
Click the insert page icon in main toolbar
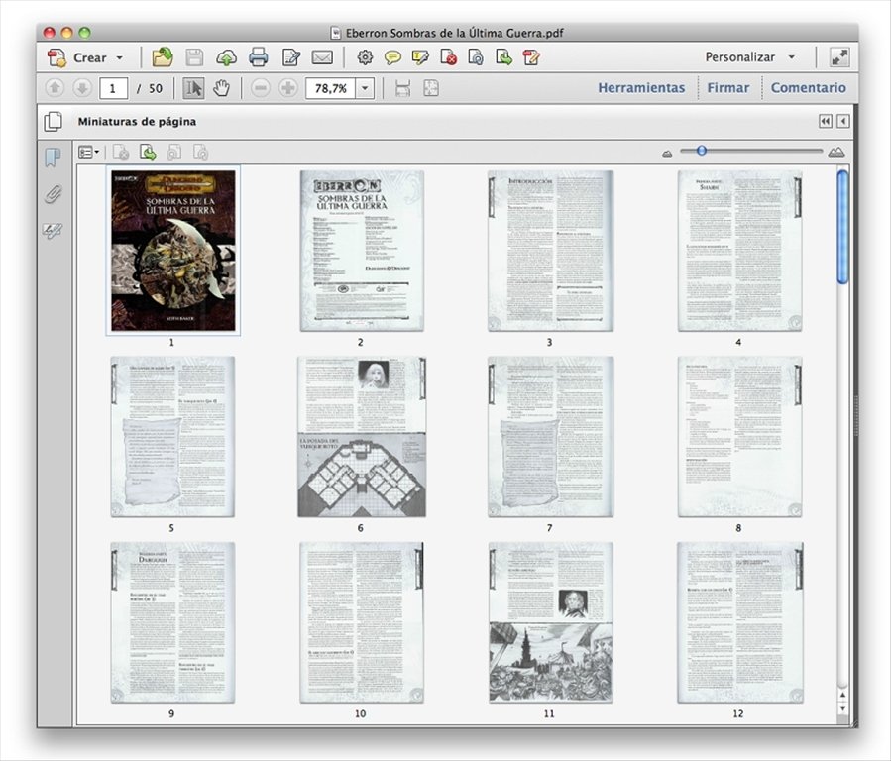coord(503,57)
